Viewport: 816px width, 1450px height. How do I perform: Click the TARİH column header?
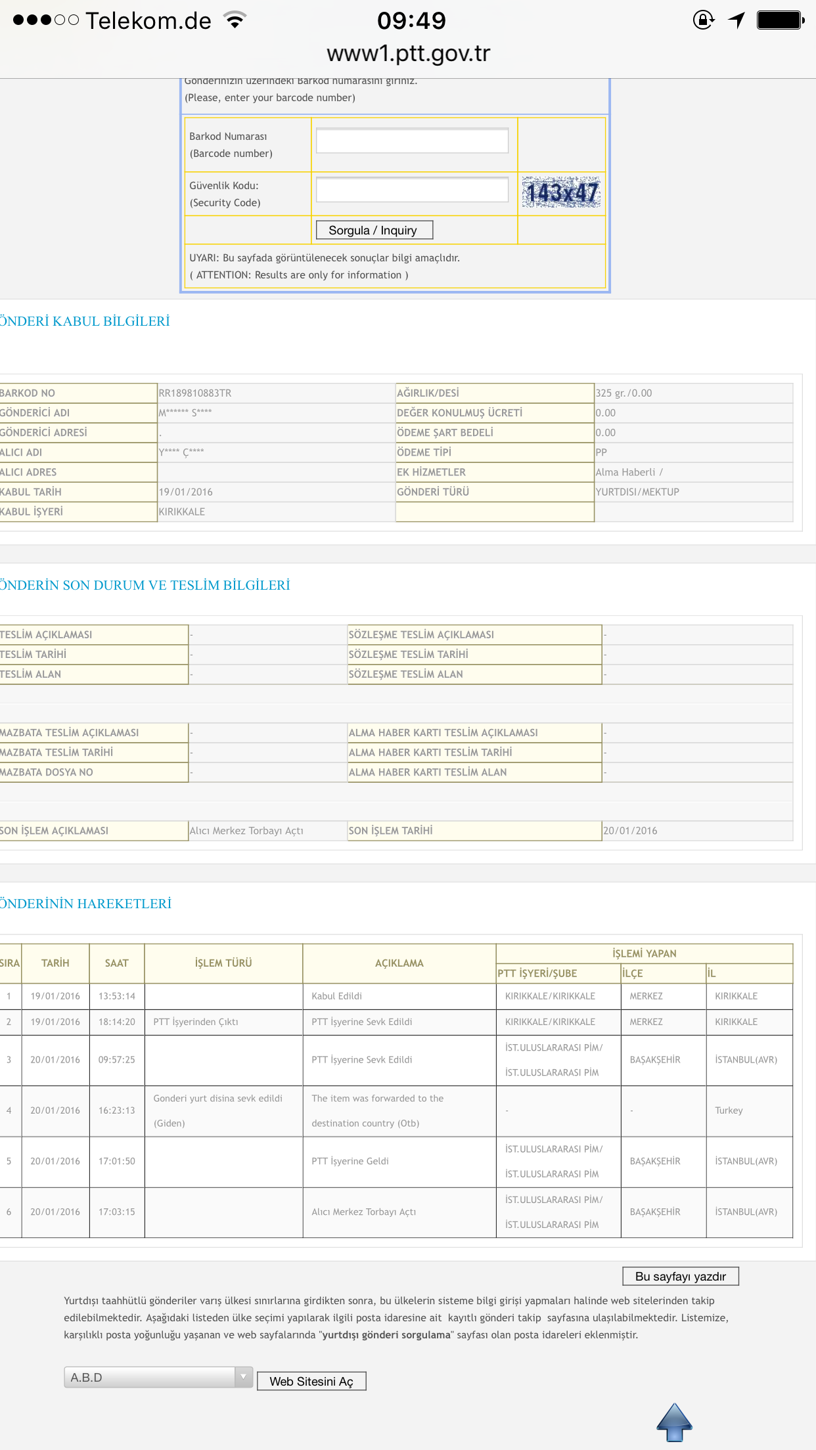click(55, 963)
